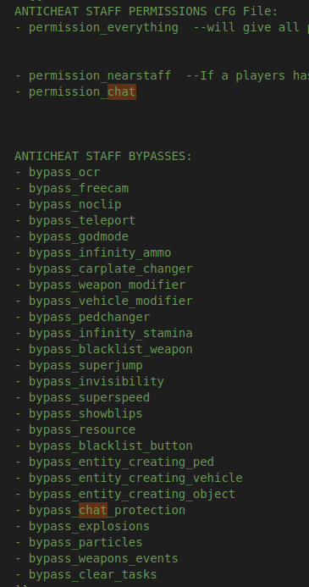
Task: Click the bypass_freecam entry
Action: [x=79, y=188]
